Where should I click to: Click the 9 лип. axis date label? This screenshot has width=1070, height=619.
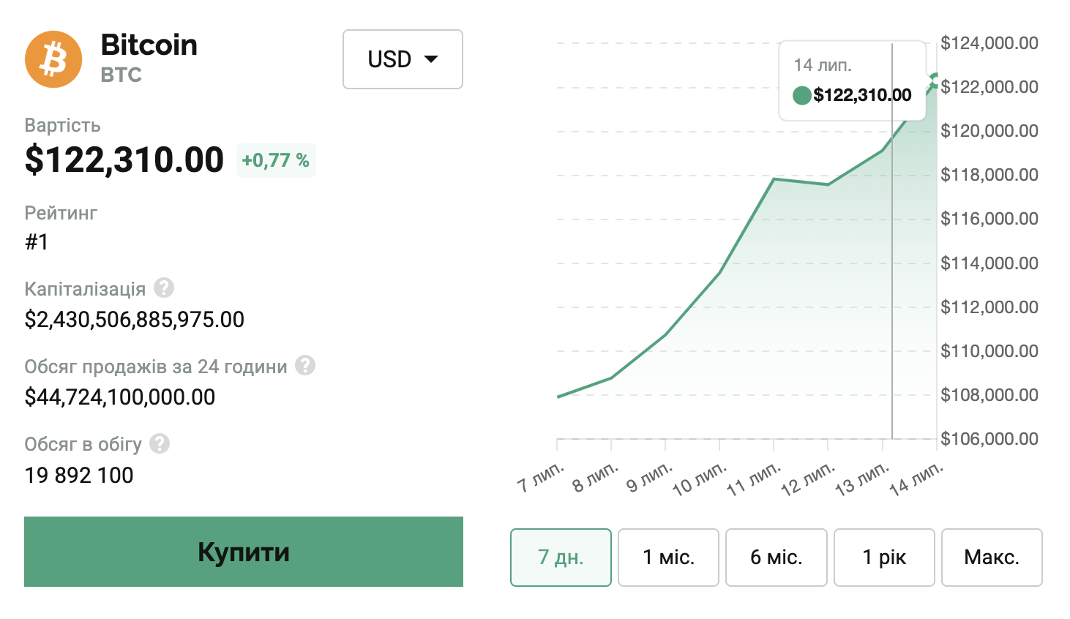649,478
